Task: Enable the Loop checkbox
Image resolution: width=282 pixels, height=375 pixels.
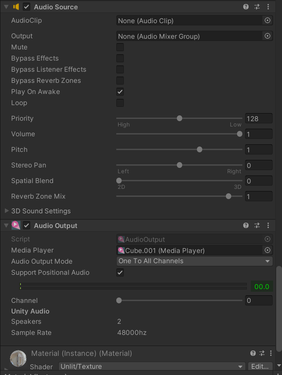Action: click(x=119, y=103)
